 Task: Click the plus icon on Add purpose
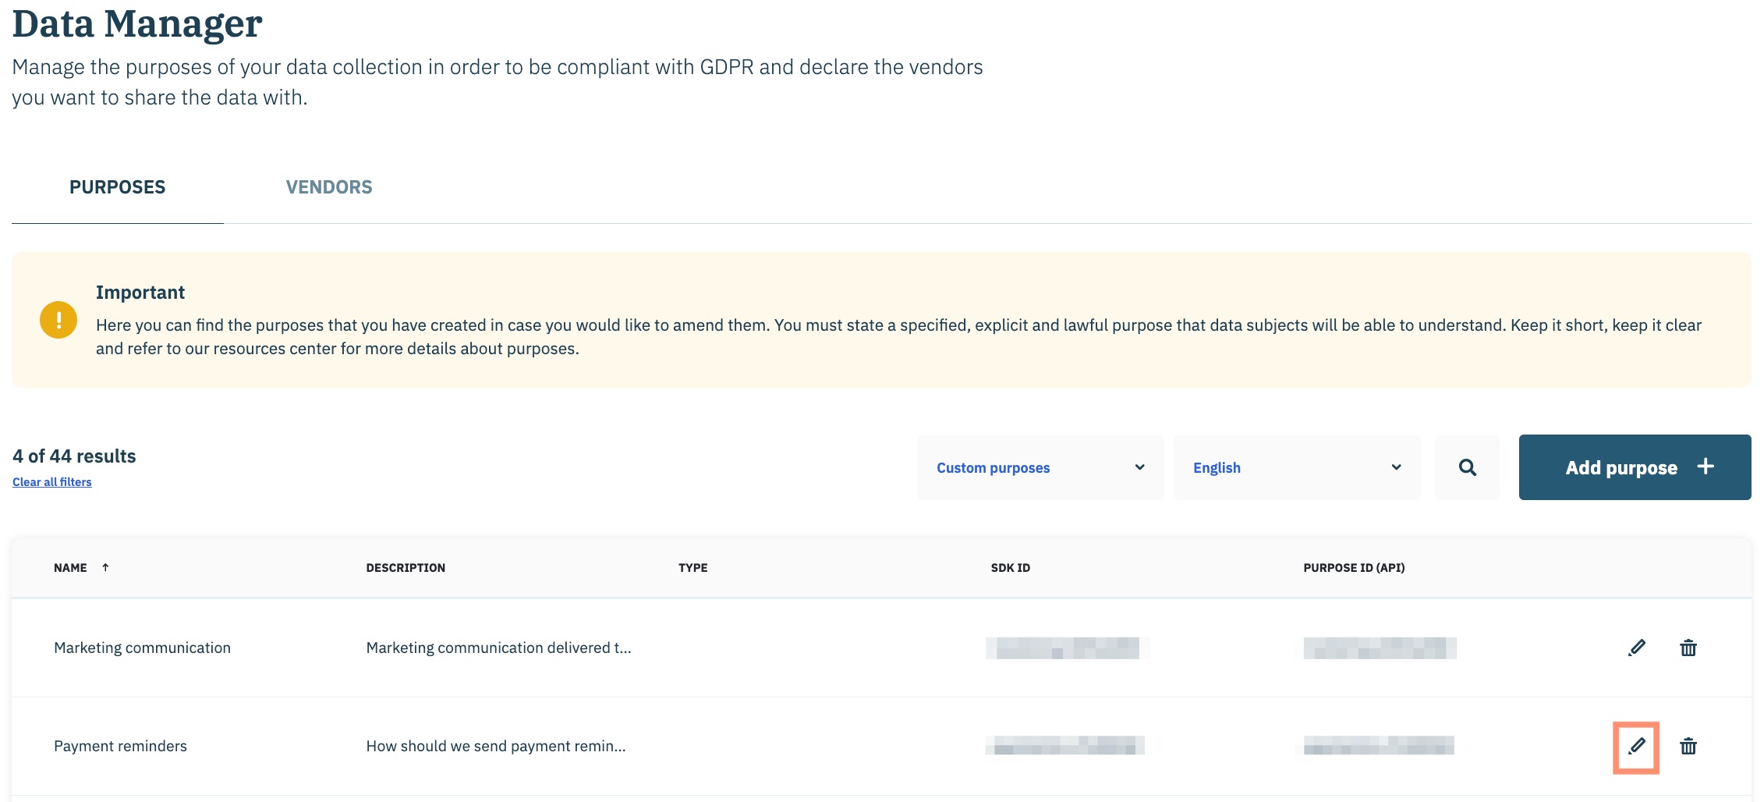click(x=1706, y=467)
